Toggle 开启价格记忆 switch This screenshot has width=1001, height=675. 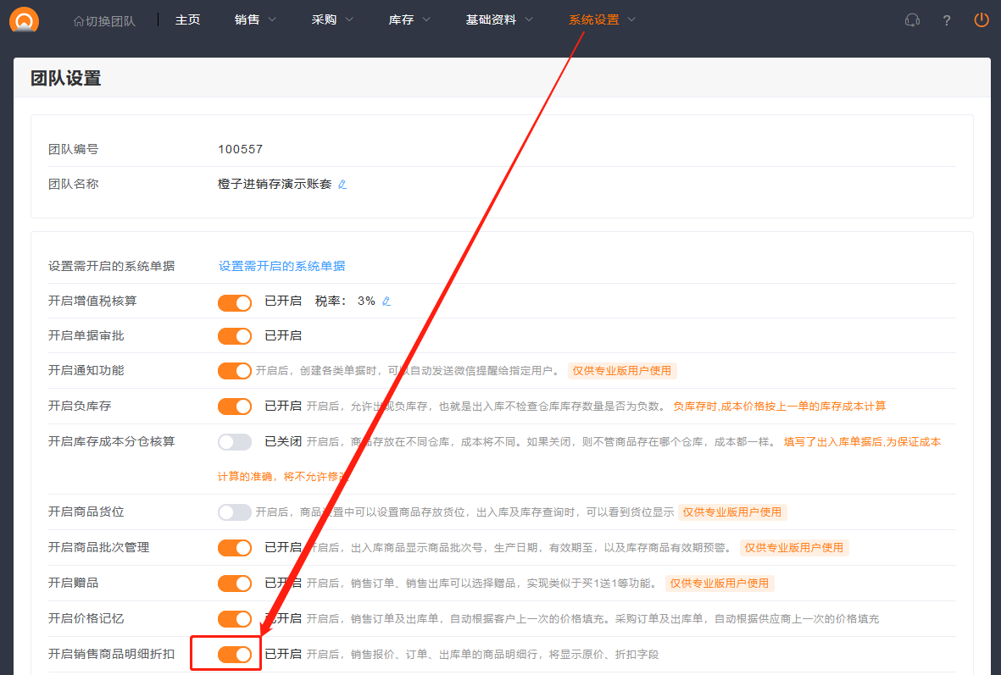coord(235,619)
